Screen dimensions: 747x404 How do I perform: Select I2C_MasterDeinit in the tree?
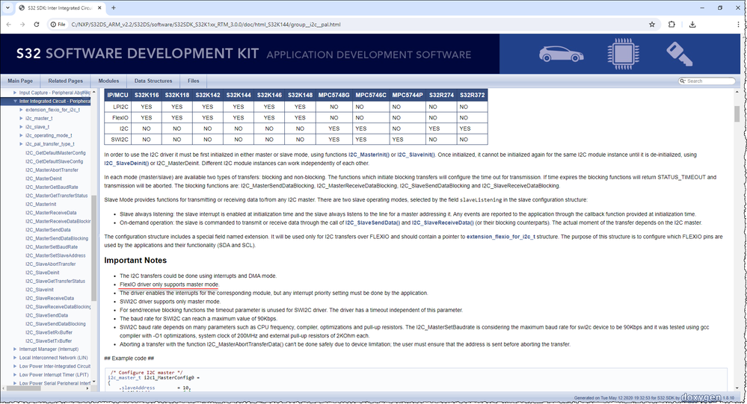(44, 178)
